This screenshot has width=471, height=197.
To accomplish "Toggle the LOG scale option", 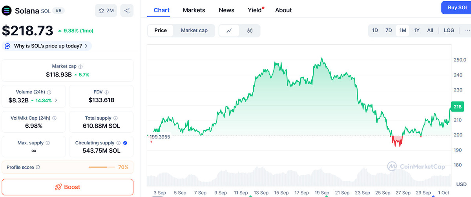I will 449,31.
